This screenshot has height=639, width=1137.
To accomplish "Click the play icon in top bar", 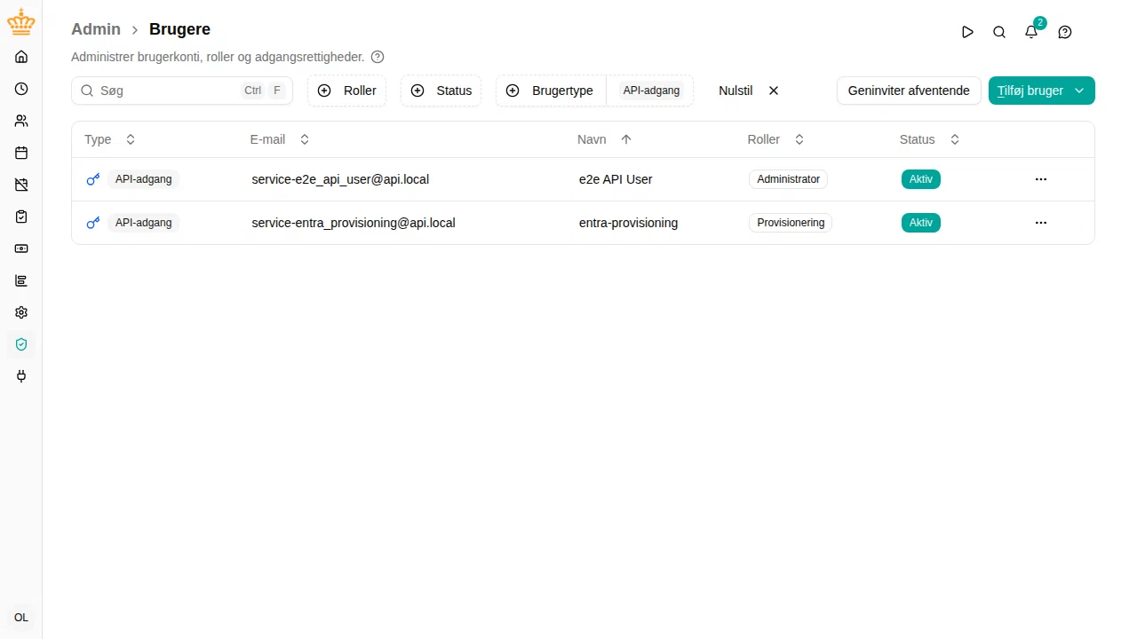I will click(967, 32).
